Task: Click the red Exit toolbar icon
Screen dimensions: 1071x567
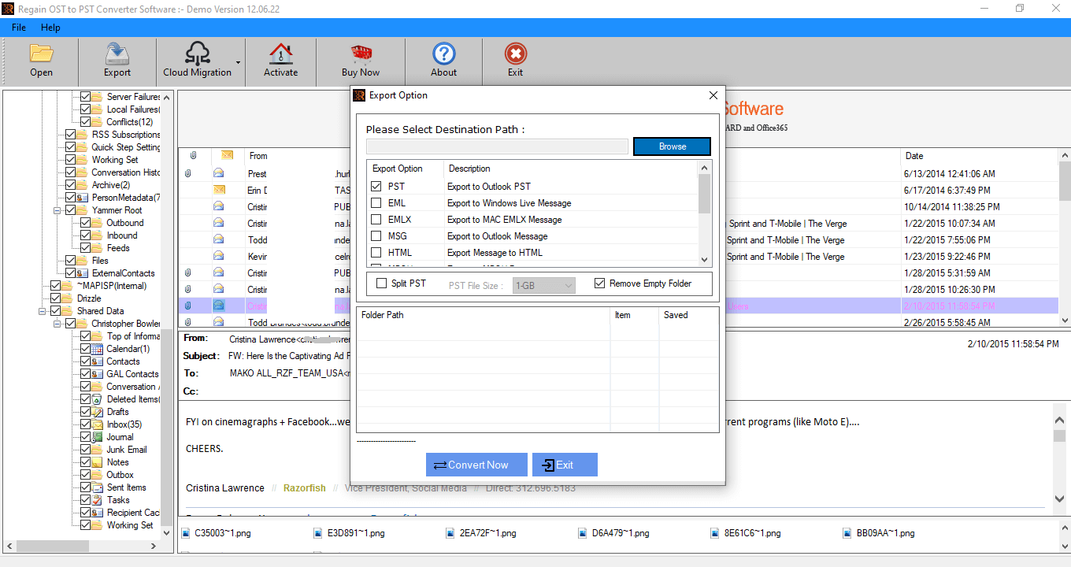Action: [515, 53]
